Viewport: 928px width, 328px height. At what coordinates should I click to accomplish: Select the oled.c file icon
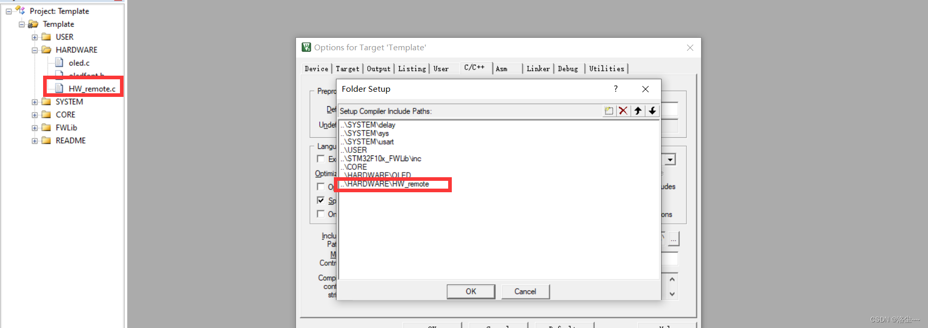59,63
